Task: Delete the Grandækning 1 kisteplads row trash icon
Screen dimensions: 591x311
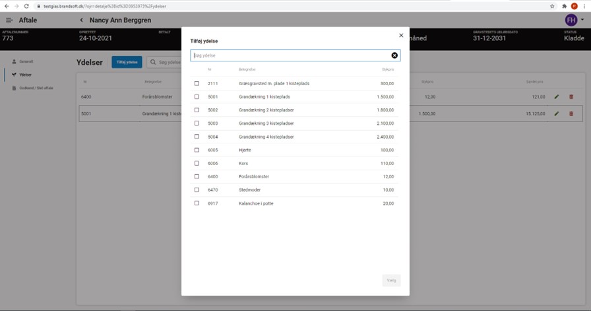Action: [x=571, y=114]
